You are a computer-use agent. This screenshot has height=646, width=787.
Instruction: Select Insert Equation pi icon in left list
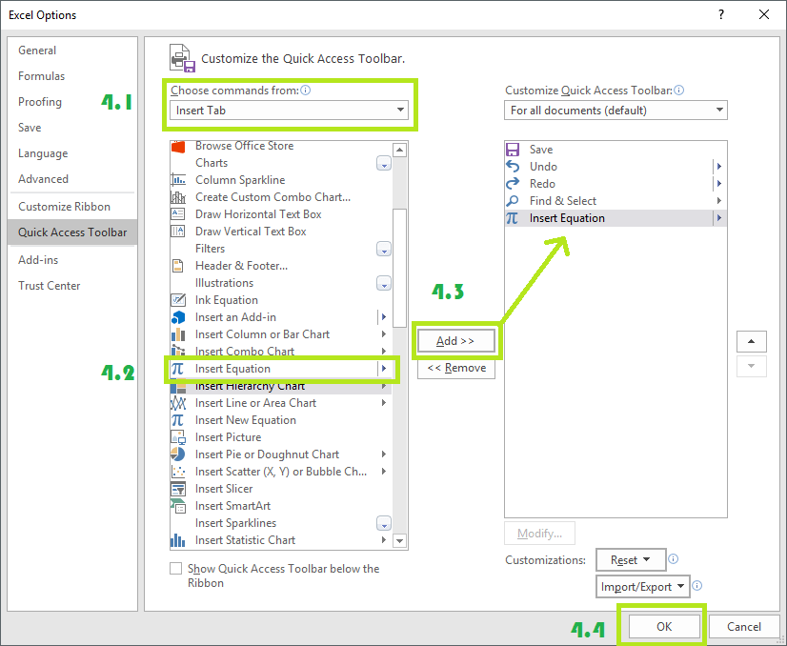177,369
